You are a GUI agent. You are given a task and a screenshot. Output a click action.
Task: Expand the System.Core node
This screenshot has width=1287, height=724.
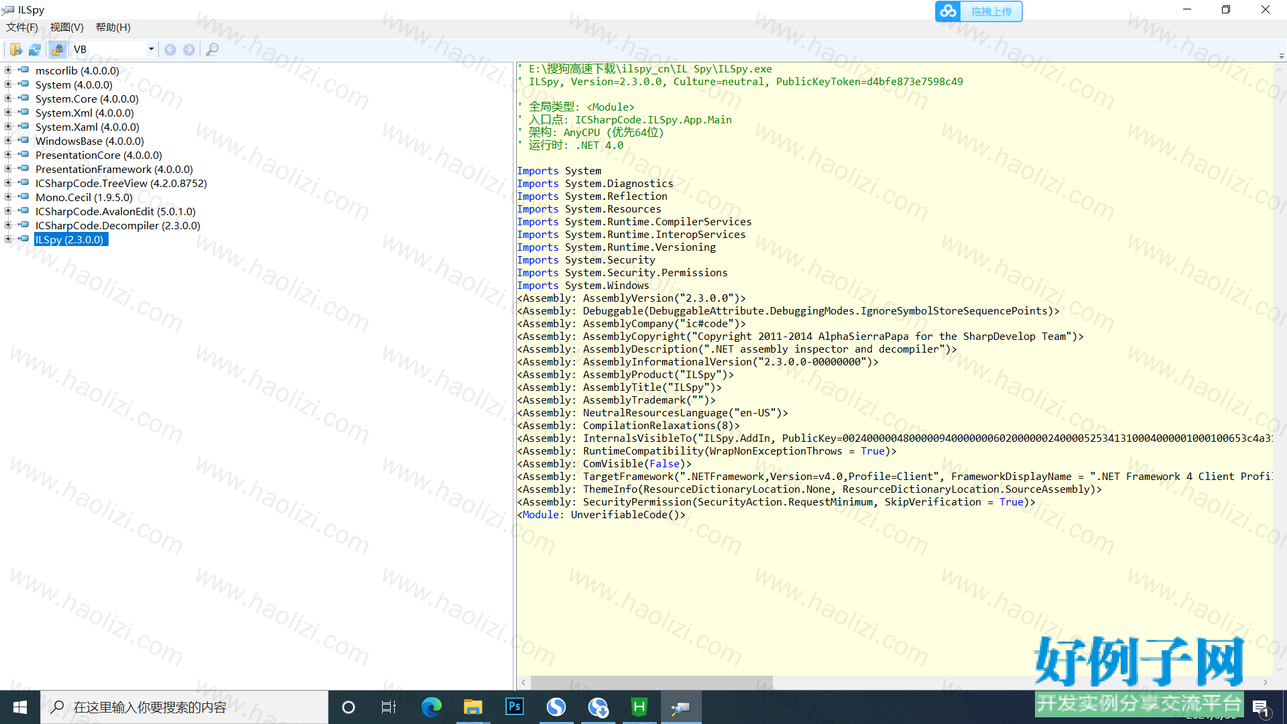tap(8, 98)
